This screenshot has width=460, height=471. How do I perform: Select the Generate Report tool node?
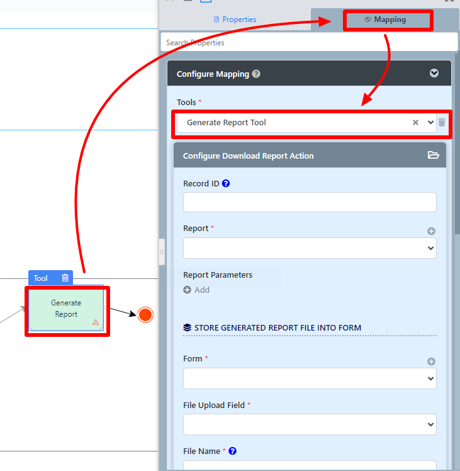(x=66, y=309)
